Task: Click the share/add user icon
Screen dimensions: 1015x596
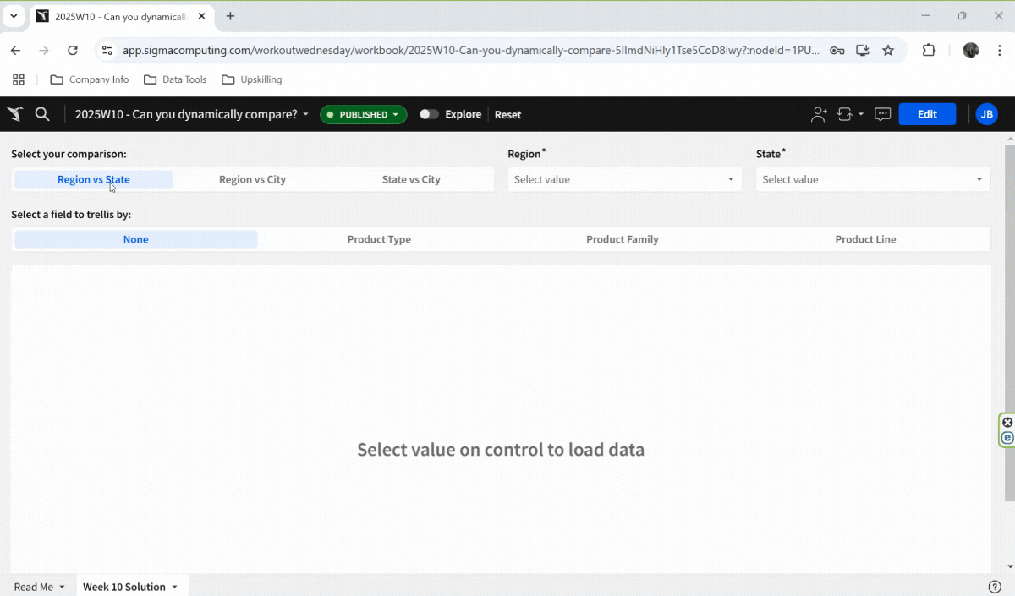Action: [x=818, y=114]
